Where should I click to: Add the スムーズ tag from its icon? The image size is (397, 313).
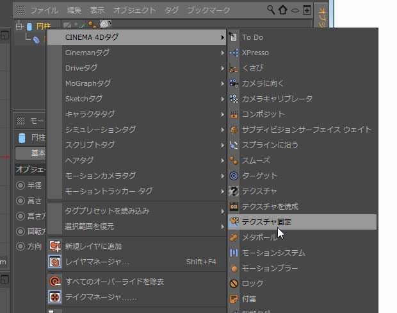pyautogui.click(x=234, y=160)
